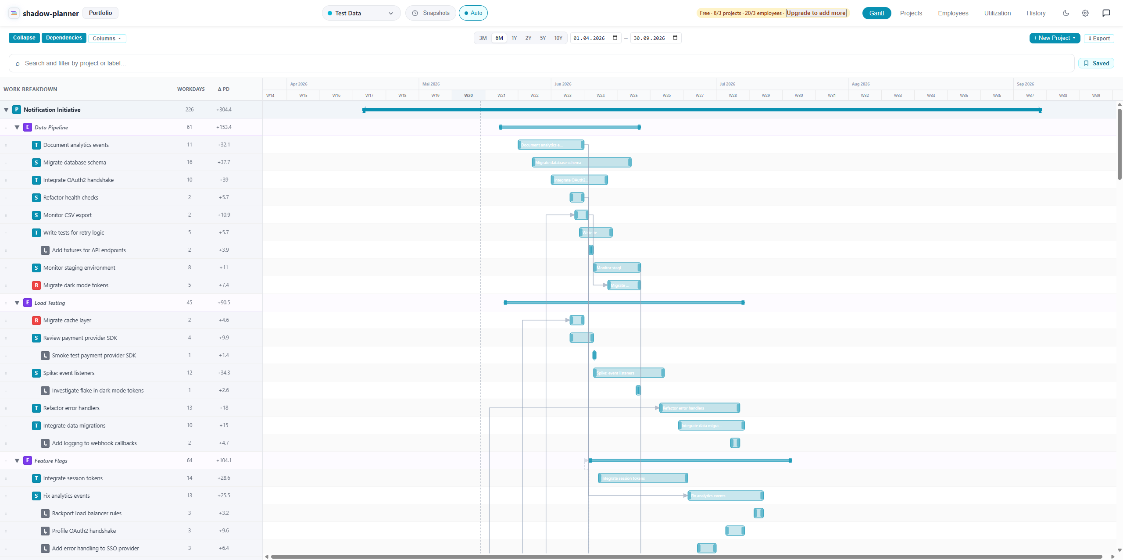Open the Test Data dropdown
This screenshot has height=560, width=1123.
361,13
